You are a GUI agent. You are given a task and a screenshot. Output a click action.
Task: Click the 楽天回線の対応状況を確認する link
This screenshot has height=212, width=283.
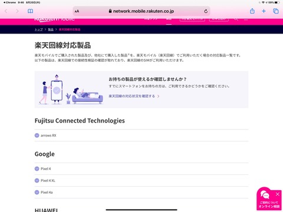tap(134, 96)
